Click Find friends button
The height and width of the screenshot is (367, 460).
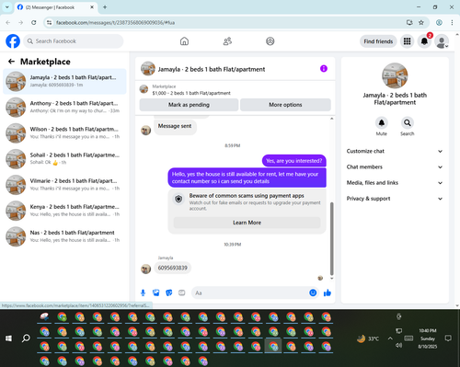tap(378, 41)
